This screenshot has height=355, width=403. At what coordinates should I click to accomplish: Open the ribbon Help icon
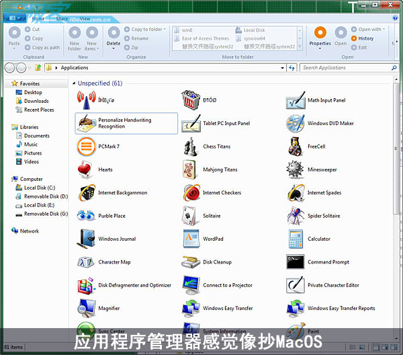[x=395, y=17]
